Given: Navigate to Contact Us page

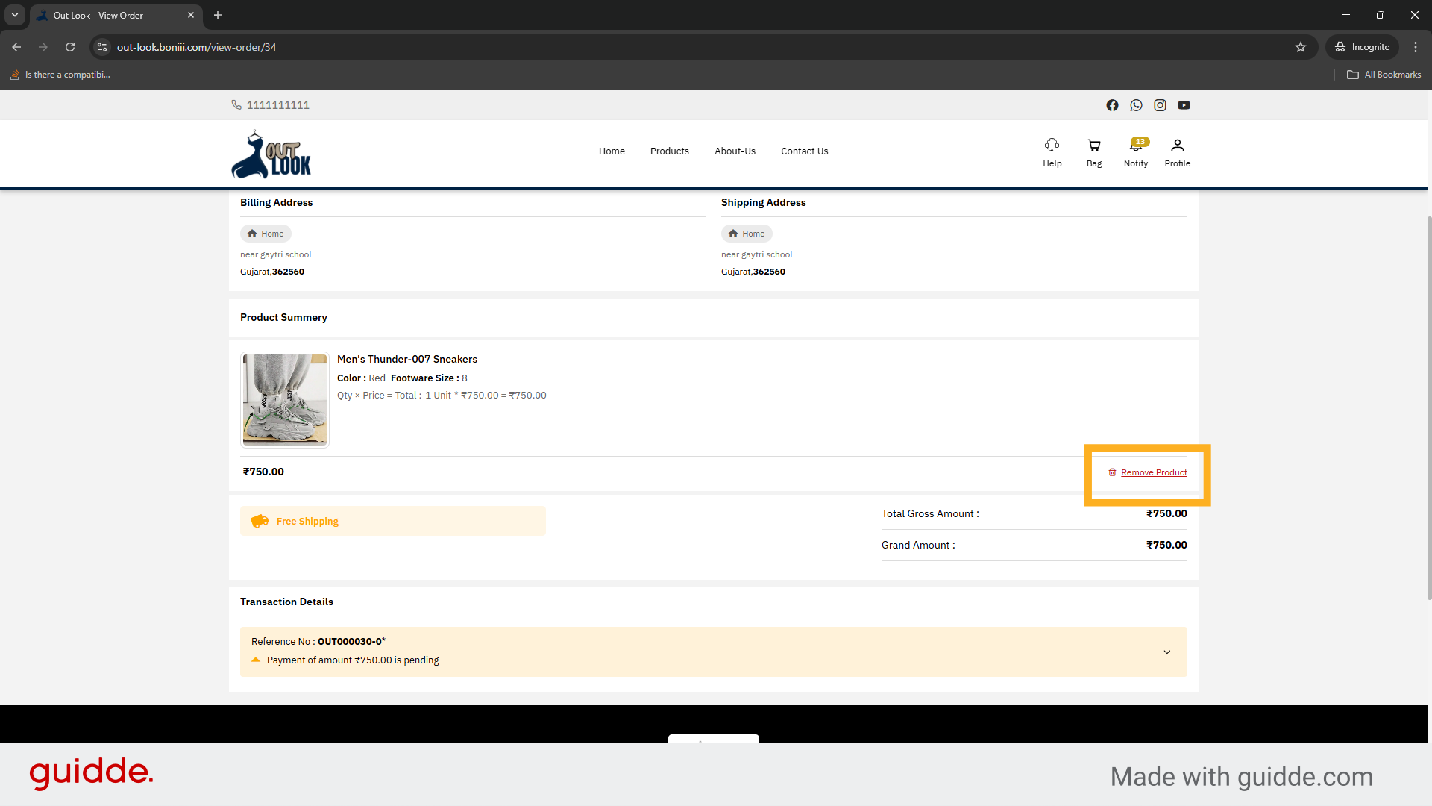Looking at the screenshot, I should (804, 151).
